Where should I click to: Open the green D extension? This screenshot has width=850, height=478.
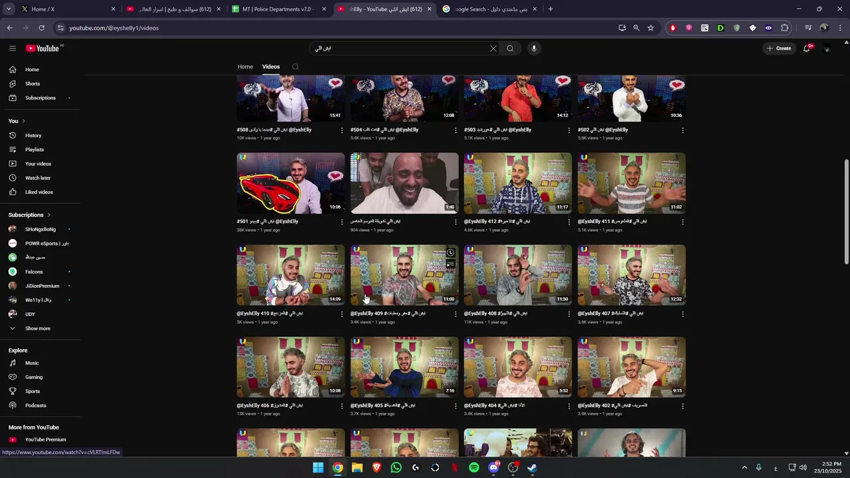(721, 28)
